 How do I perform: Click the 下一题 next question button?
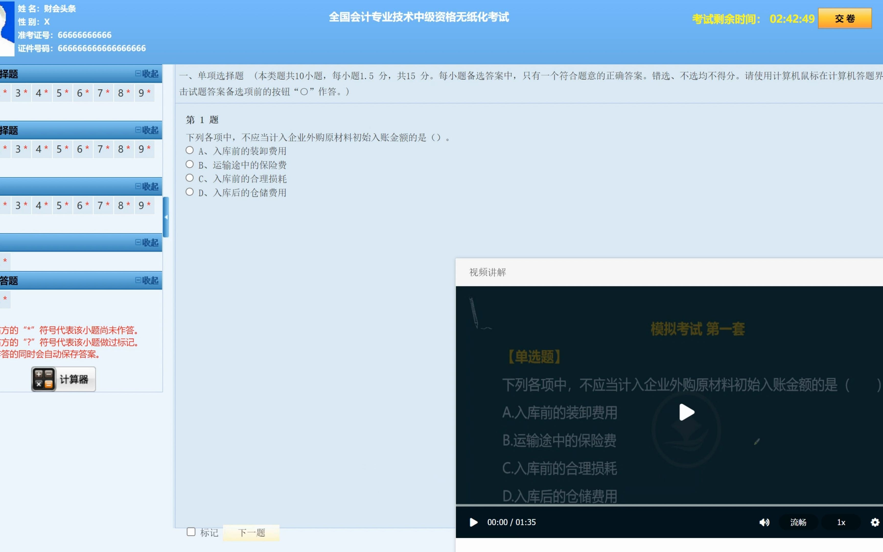click(251, 533)
